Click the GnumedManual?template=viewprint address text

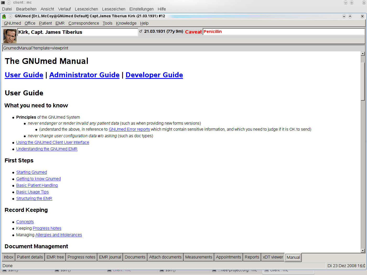click(x=36, y=48)
